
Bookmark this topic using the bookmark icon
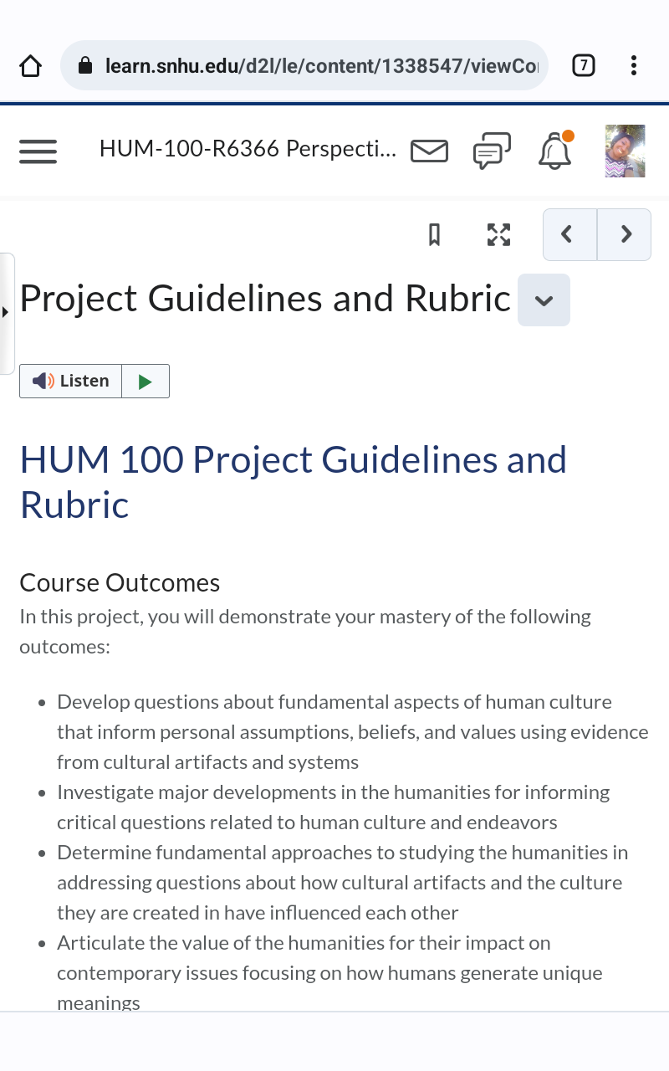(433, 235)
